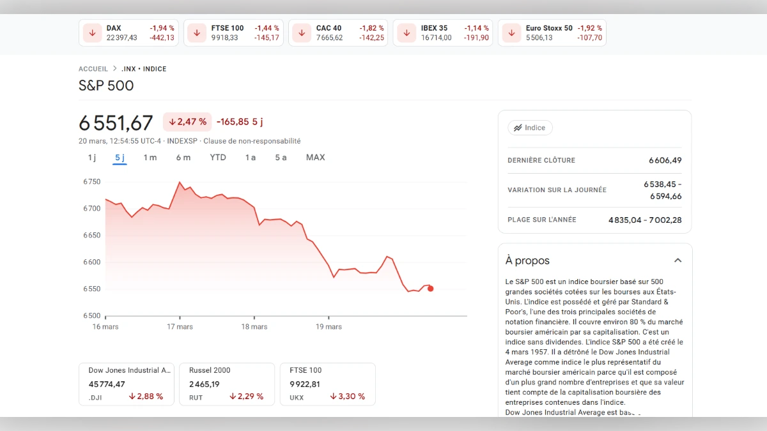Click the chart icon inside the Indice chip
This screenshot has width=767, height=431.
(517, 128)
